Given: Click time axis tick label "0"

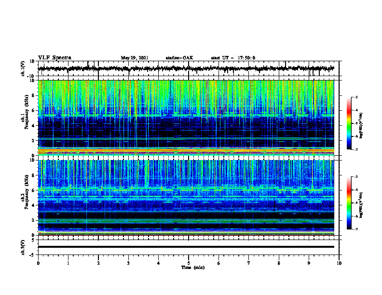Looking at the screenshot, I should [38, 263].
